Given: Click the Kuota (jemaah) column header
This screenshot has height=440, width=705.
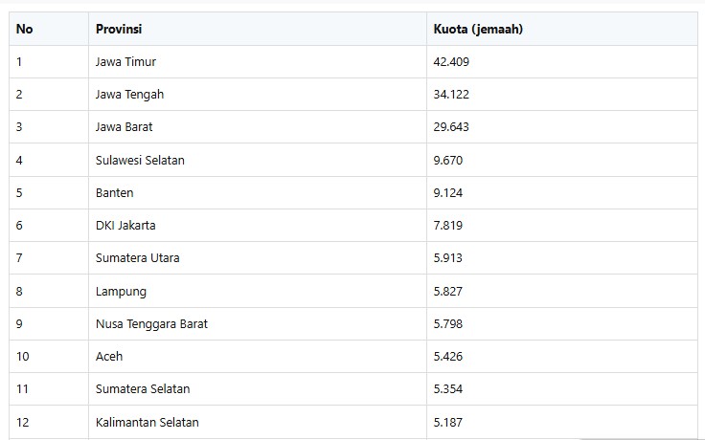Looking at the screenshot, I should (562, 29).
